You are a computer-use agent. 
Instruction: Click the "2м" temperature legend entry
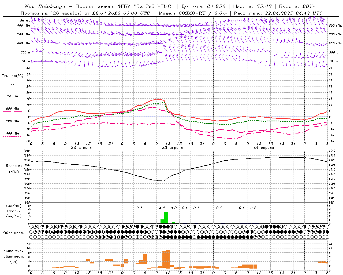point(13,84)
